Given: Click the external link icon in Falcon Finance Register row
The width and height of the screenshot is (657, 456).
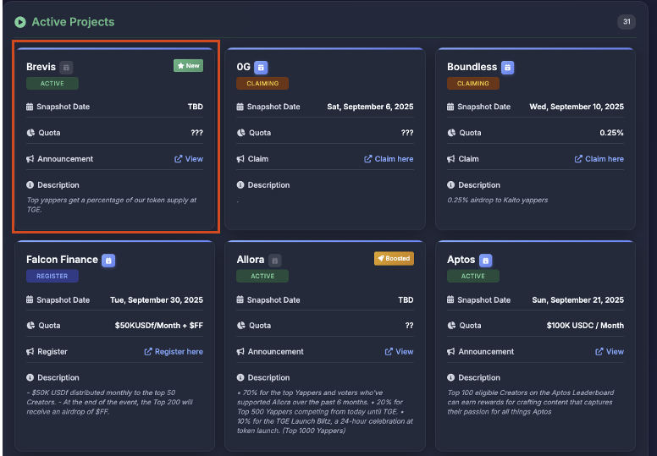Looking at the screenshot, I should [148, 352].
